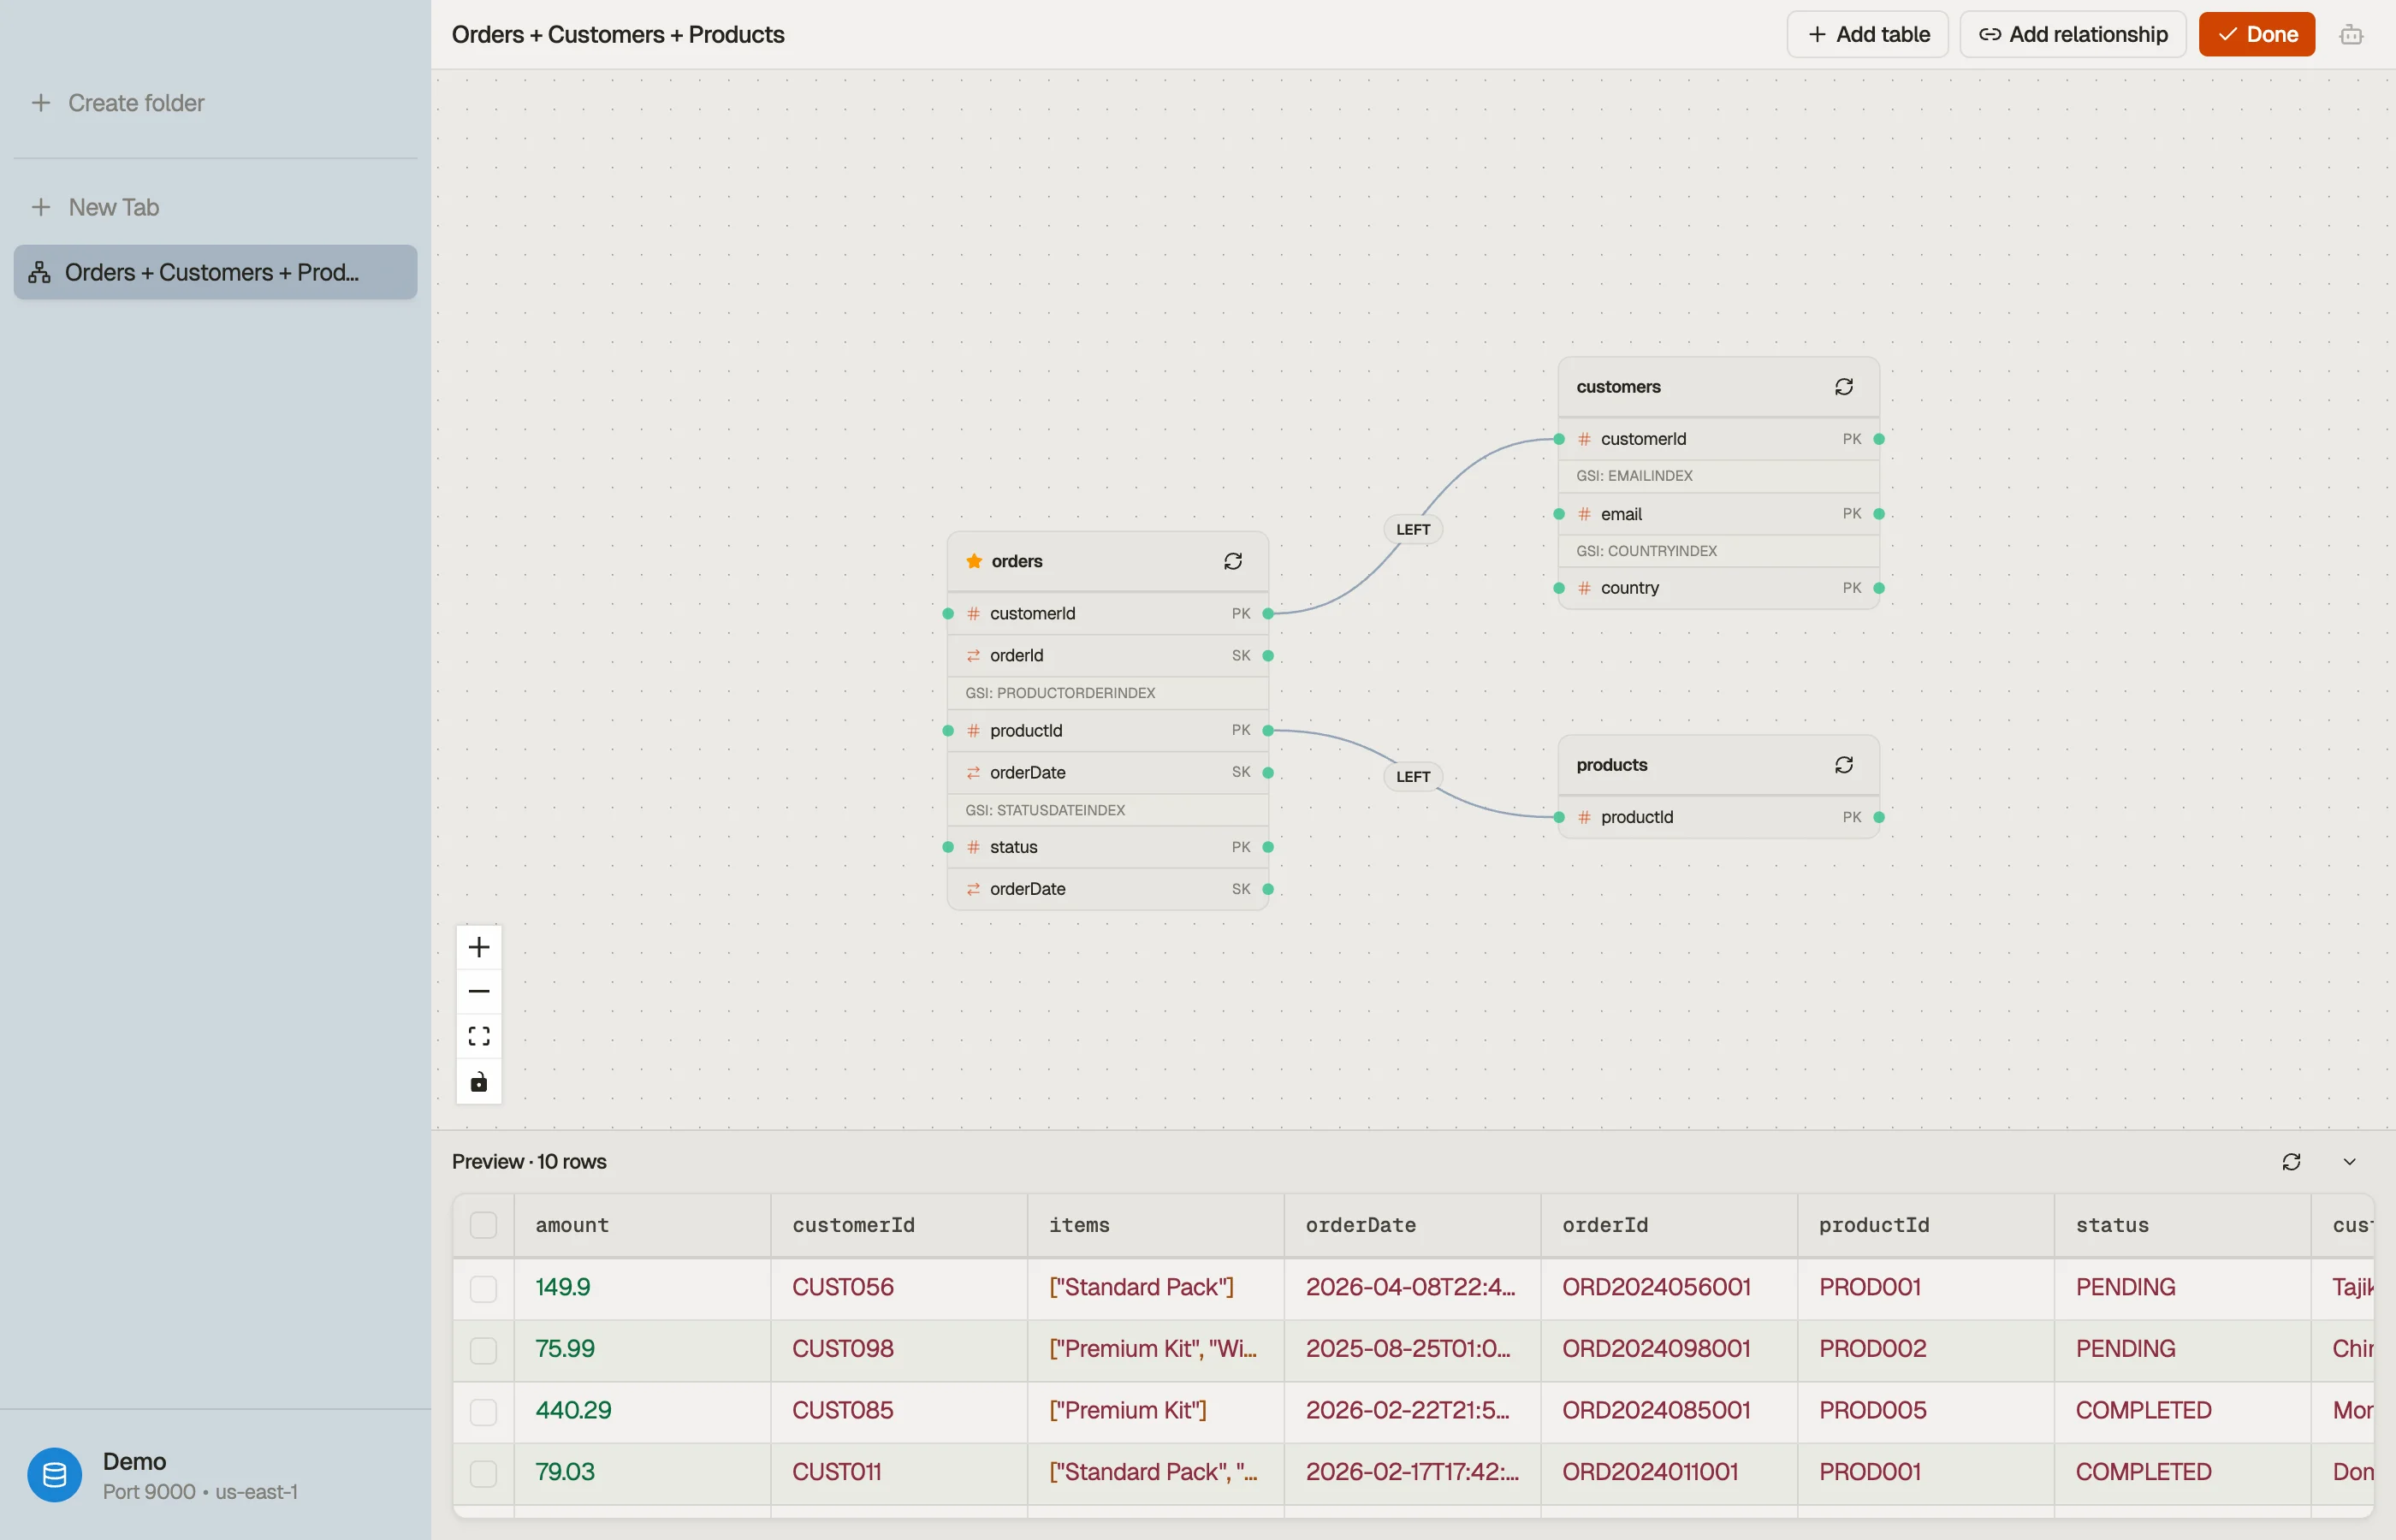Click the LEFT join label to customers
Screen dimensions: 2396x1540
coord(1413,529)
